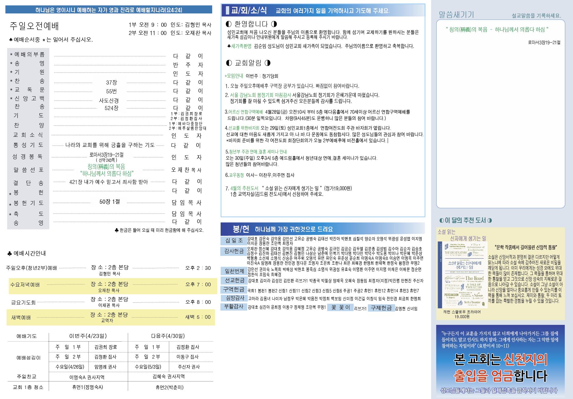Click the cleaning cell '휴먼2(박춘미)'
Image resolution: width=573 pixels, height=399 pixels.
pos(169,387)
